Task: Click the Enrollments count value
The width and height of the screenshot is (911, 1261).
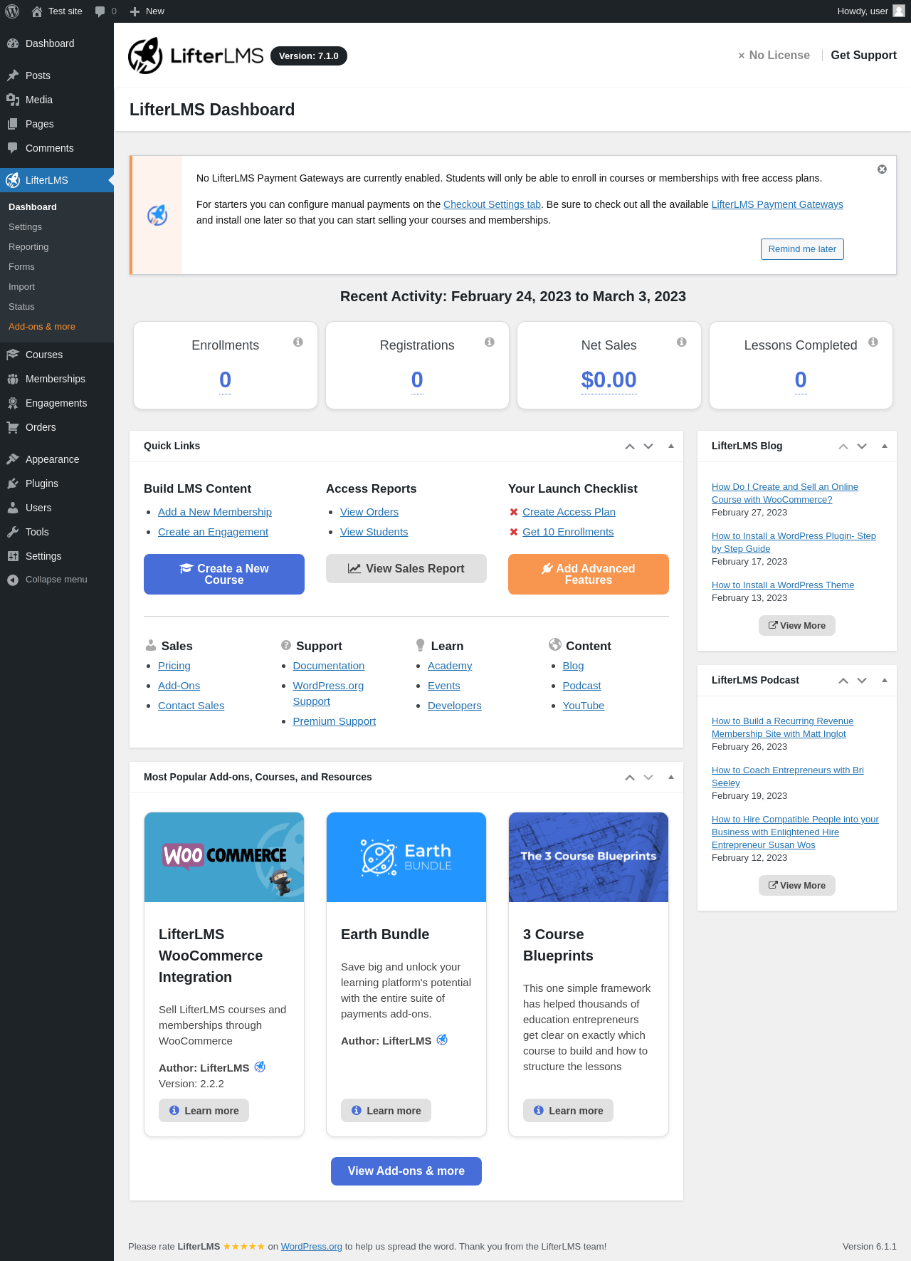Action: tap(225, 380)
